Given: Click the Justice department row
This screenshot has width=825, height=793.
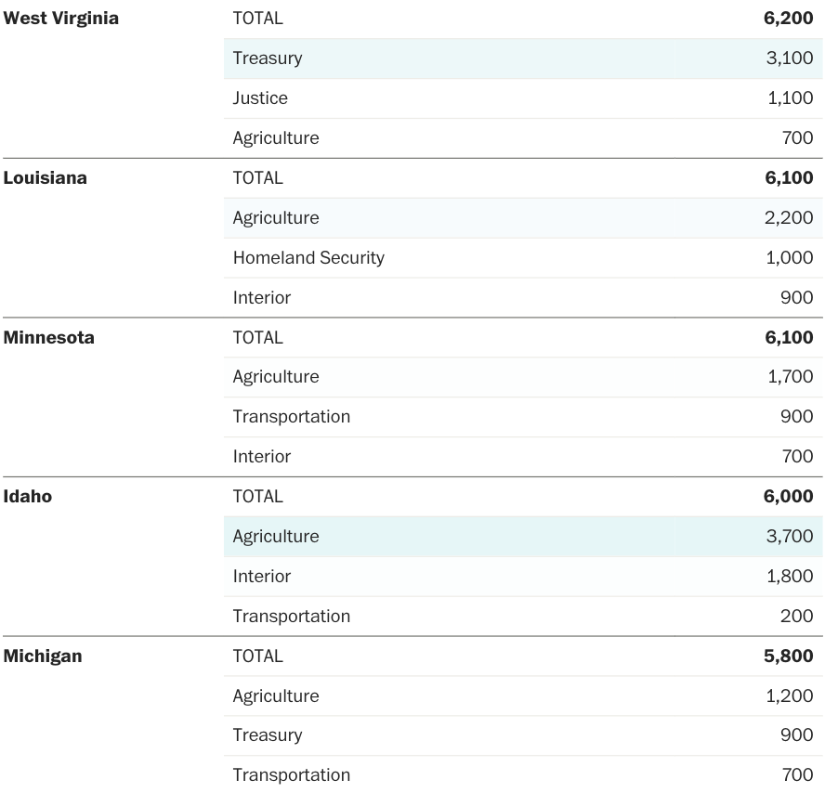Looking at the screenshot, I should 260,98.
